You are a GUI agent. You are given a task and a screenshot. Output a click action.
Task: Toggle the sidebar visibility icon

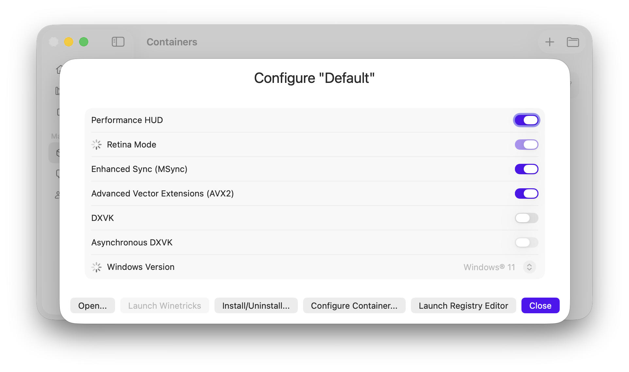click(118, 42)
